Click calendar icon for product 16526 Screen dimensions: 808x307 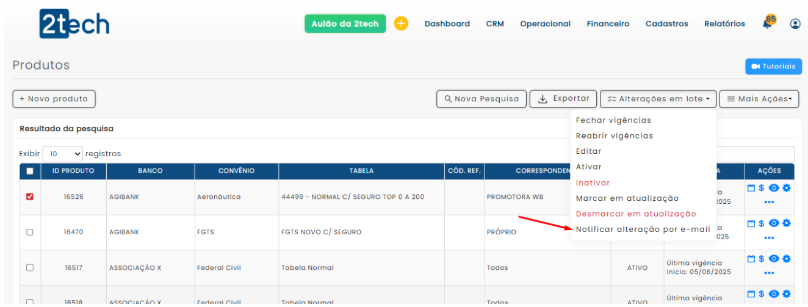pyautogui.click(x=751, y=188)
